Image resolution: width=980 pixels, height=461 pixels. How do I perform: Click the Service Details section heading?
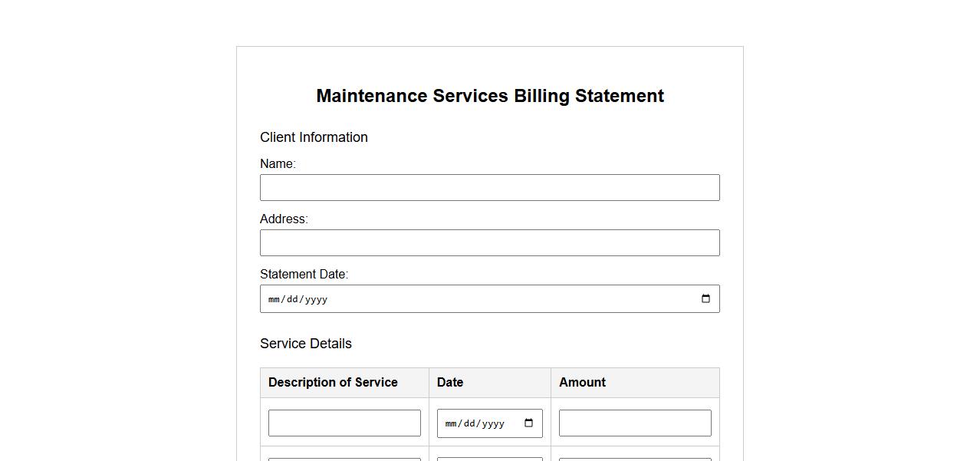click(x=305, y=344)
